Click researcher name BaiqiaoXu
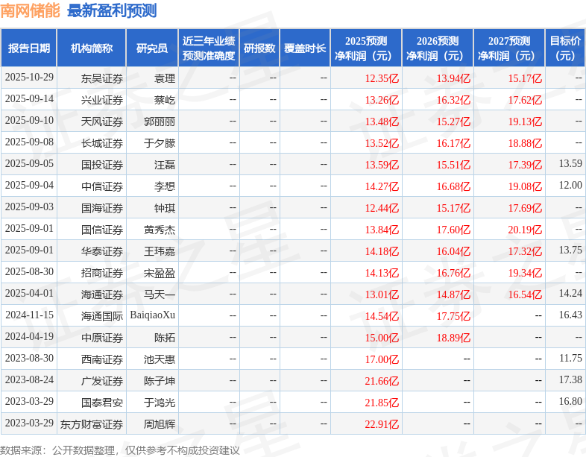 [153, 315]
